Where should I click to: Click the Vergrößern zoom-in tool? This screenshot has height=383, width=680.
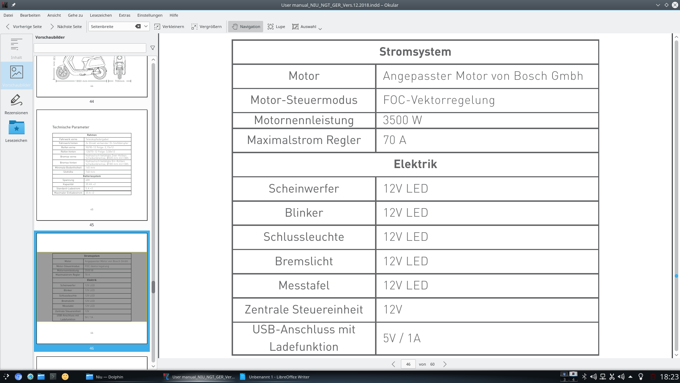pos(206,27)
